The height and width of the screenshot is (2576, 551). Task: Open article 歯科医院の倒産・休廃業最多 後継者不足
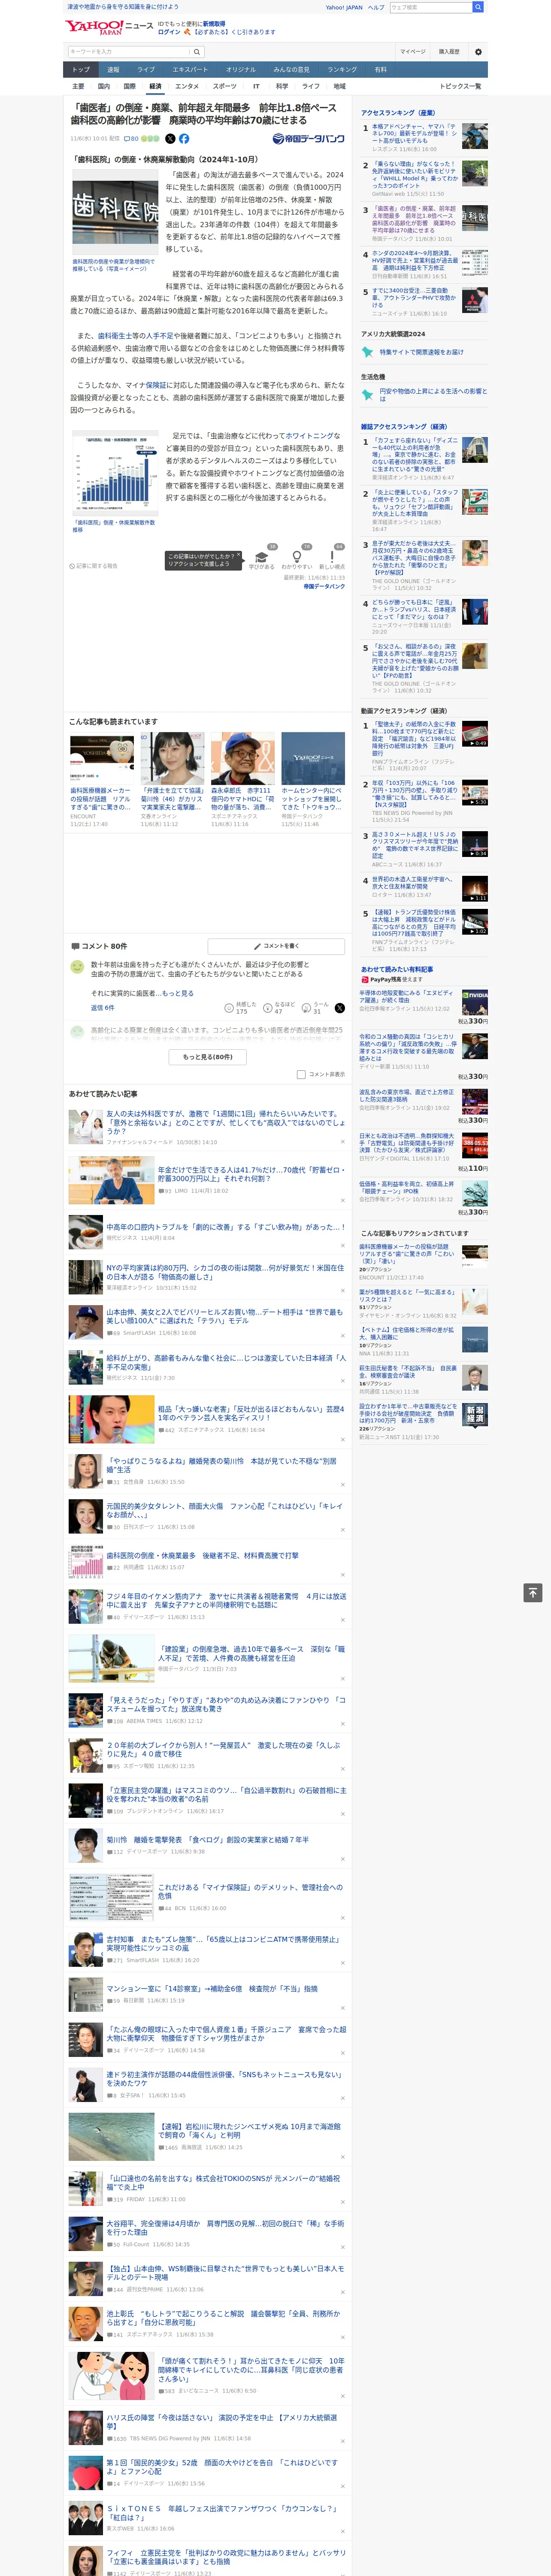point(202,1555)
